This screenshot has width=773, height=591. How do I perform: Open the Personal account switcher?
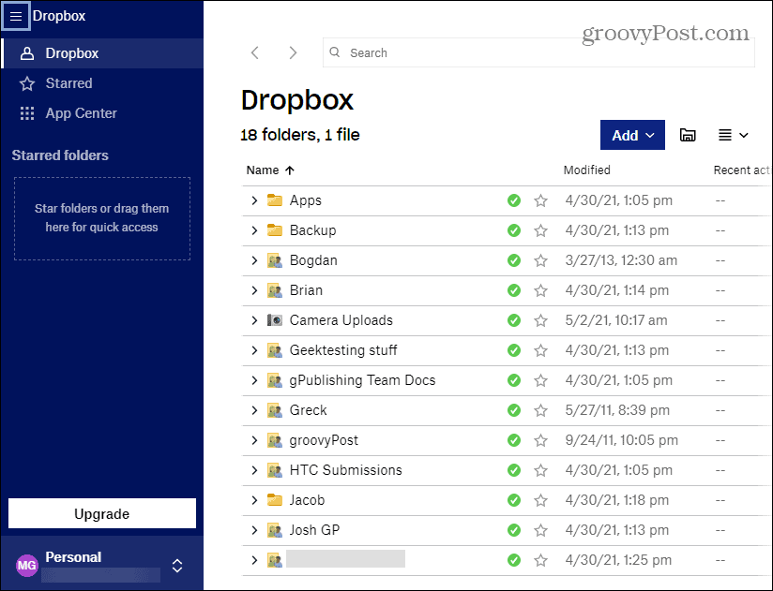point(177,566)
